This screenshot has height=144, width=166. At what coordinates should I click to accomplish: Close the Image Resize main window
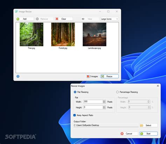[x=117, y=12]
